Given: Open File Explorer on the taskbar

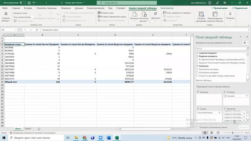Looking at the screenshot, I should coord(76,137).
